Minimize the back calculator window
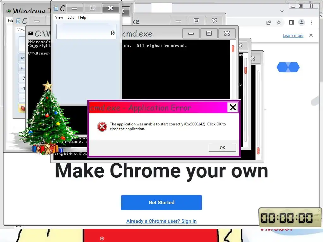 (37, 21)
